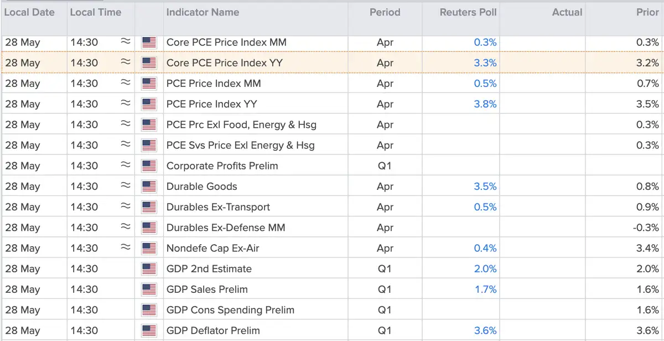This screenshot has height=341, width=664.
Task: Click the Period column header
Action: (x=385, y=12)
